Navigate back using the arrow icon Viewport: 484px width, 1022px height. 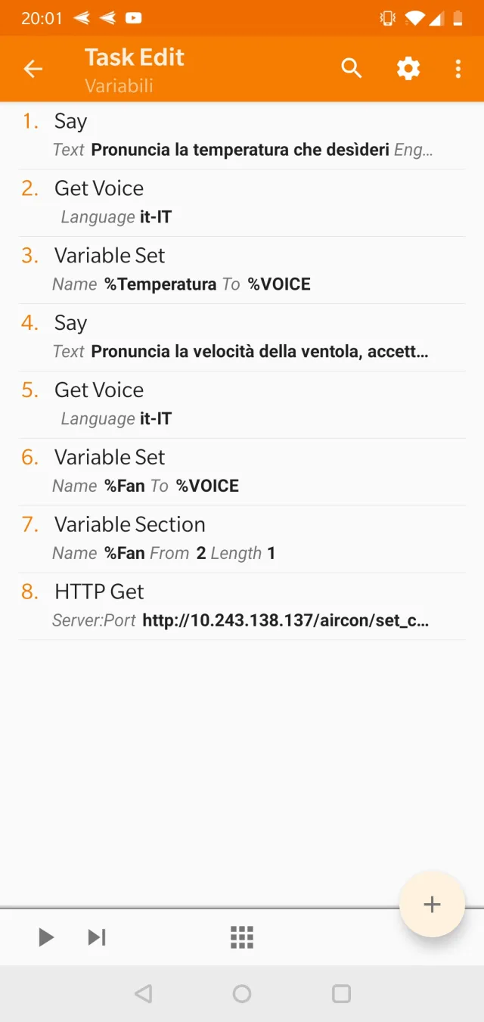pyautogui.click(x=33, y=68)
